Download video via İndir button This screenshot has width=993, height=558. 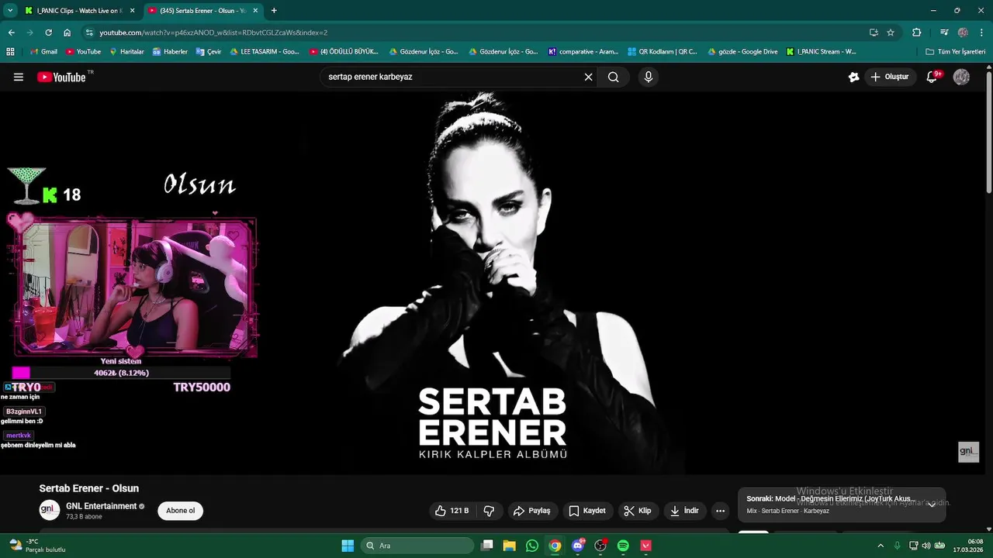[x=685, y=511]
